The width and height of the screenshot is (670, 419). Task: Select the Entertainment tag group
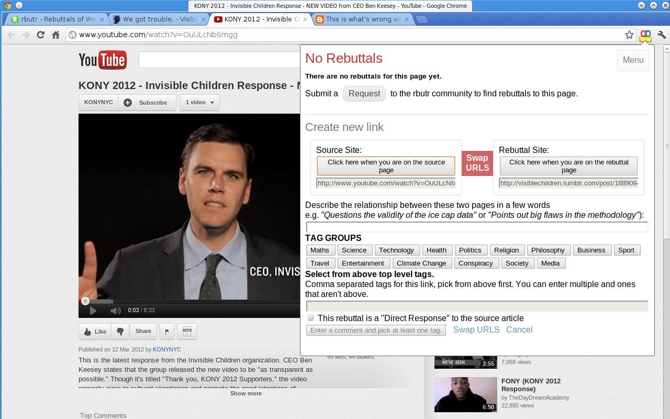click(x=363, y=263)
